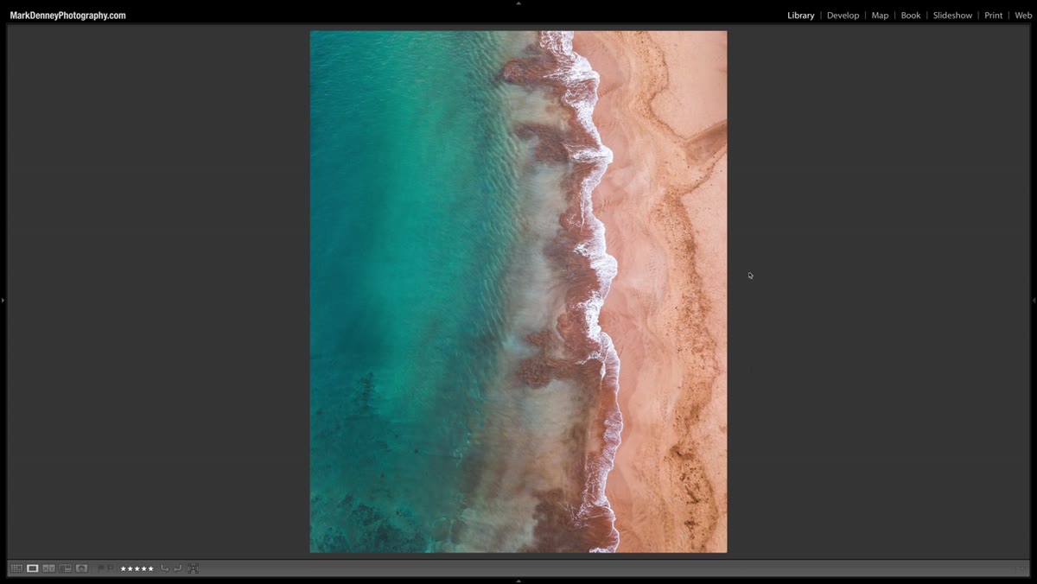Set the five-star rating control
Image resolution: width=1037 pixels, height=584 pixels.
pos(137,568)
